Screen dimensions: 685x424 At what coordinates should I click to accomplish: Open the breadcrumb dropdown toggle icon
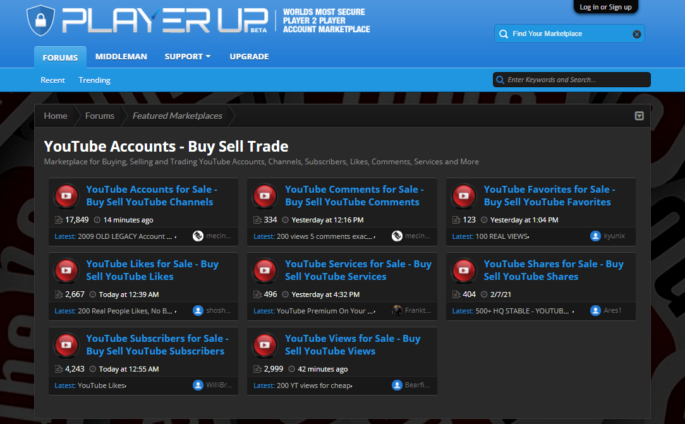tap(639, 116)
